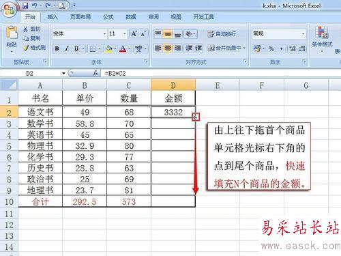The image size is (341, 256).
Task: Cut selection with 剪切
Action: coord(32,29)
